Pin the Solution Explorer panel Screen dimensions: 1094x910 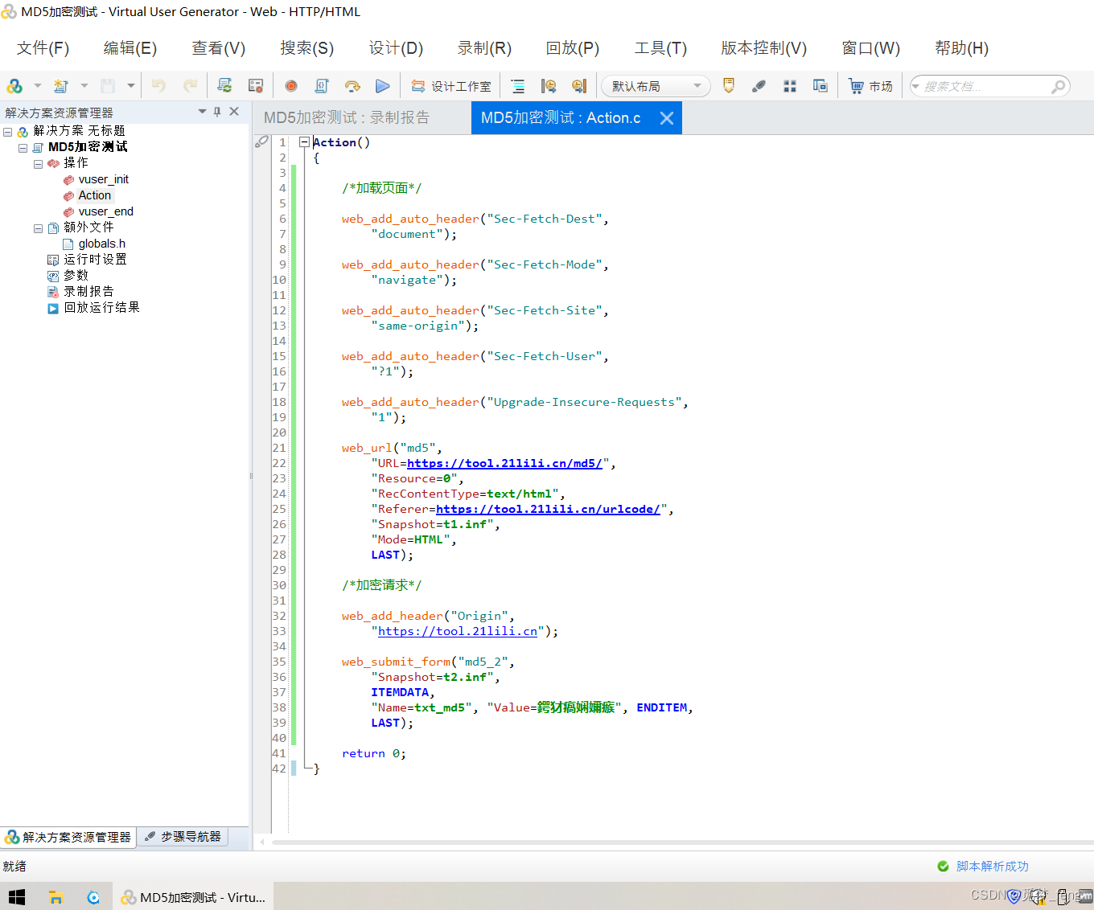pos(217,112)
